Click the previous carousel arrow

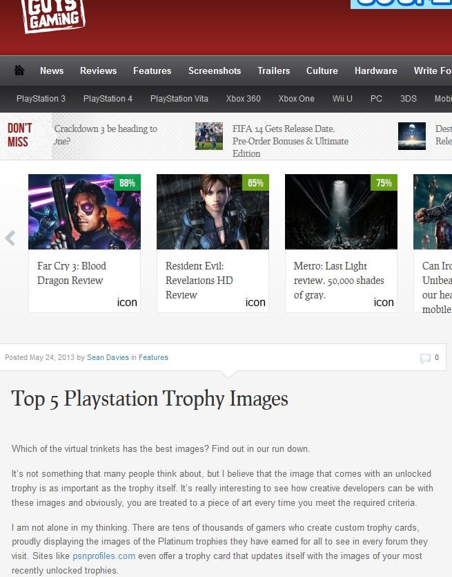click(x=10, y=238)
